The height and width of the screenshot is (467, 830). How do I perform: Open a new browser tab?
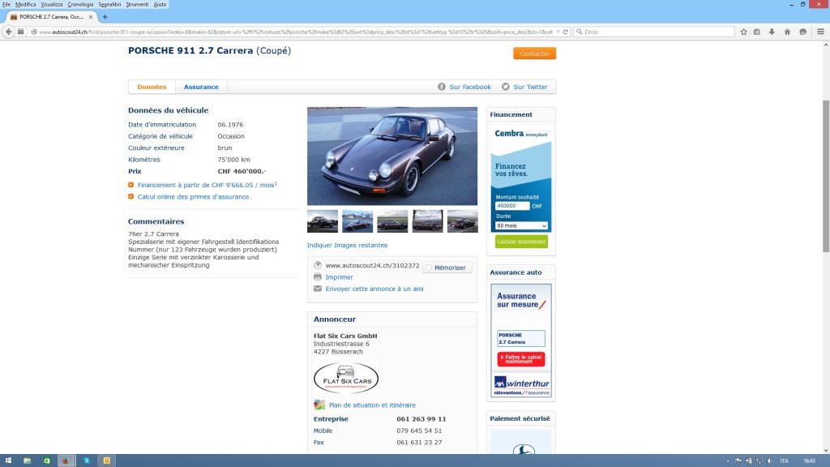pos(105,17)
